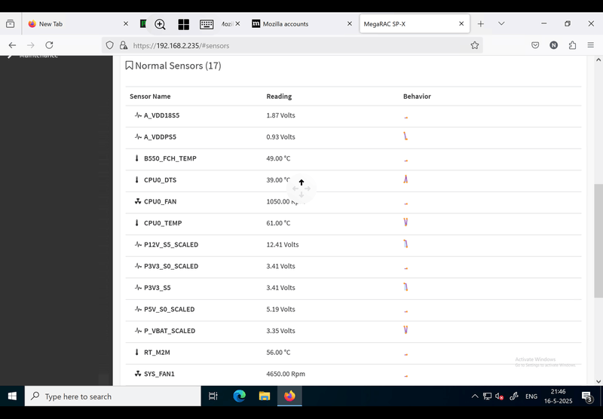Click the bookmark icon beside Normal Sensors
The width and height of the screenshot is (603, 419).
(129, 66)
